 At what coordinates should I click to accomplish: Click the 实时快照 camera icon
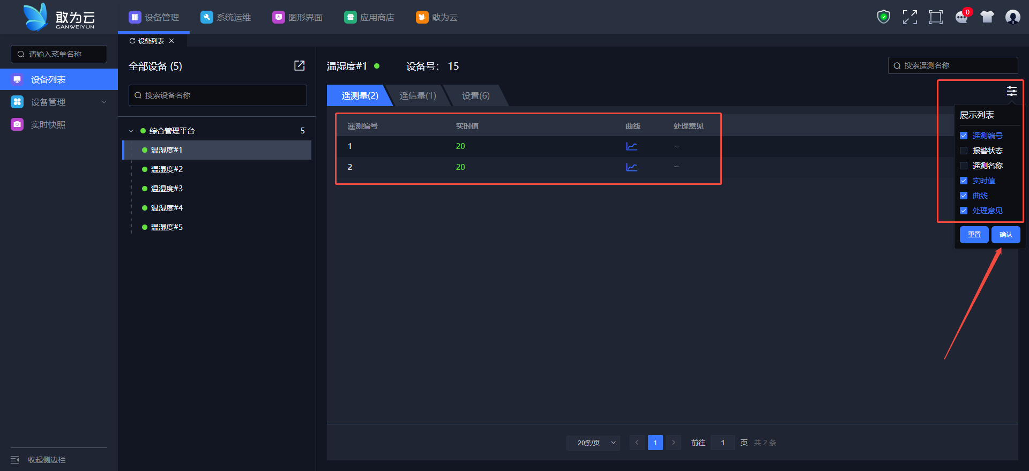17,124
